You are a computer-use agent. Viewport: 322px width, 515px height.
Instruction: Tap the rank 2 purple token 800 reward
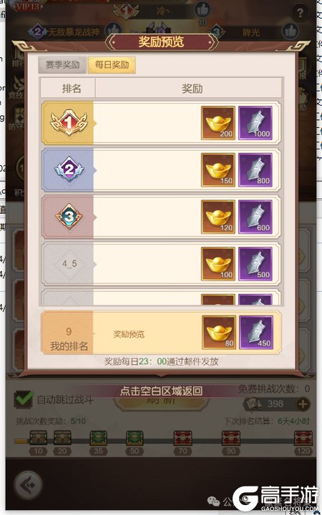click(255, 170)
